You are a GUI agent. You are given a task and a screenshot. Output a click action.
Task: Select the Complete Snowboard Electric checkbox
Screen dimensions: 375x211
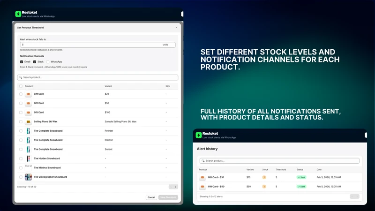point(21,140)
